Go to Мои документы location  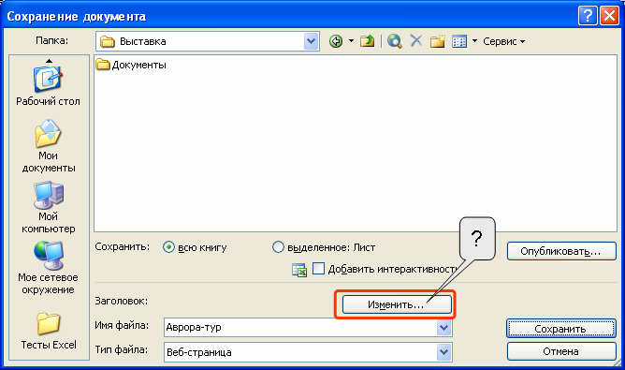pyautogui.click(x=49, y=146)
